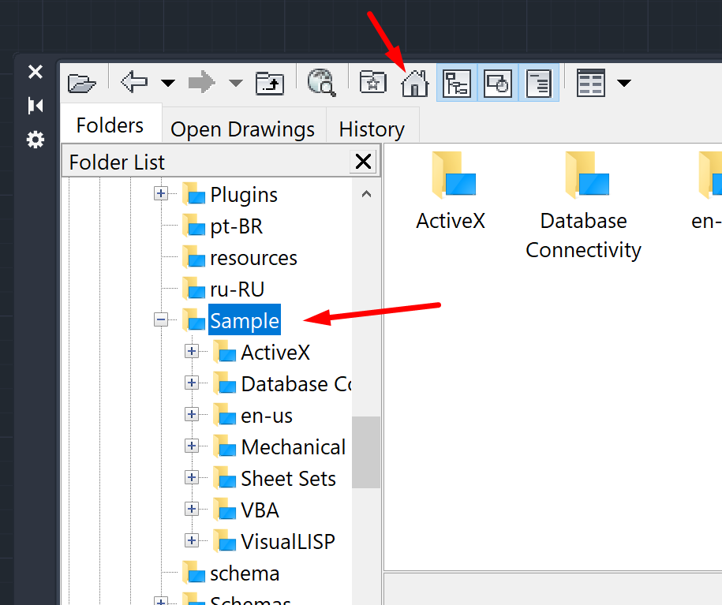
Task: Toggle the Preview pane
Action: point(496,82)
